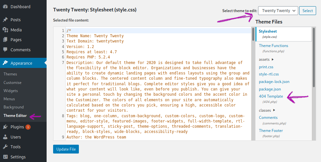Click the Tools wrench icon
Viewport: 321px width, 162px height.
point(5,147)
